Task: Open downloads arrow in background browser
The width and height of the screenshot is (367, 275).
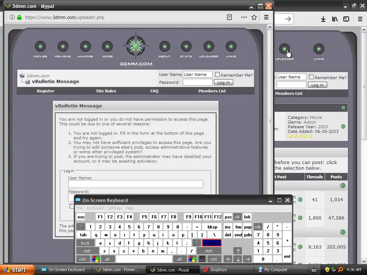Action: 323,19
